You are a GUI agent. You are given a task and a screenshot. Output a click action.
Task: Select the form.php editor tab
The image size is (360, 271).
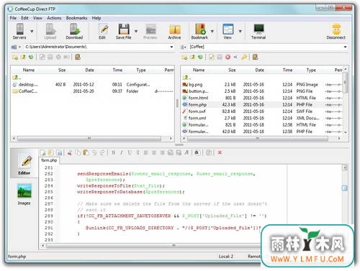[49, 160]
